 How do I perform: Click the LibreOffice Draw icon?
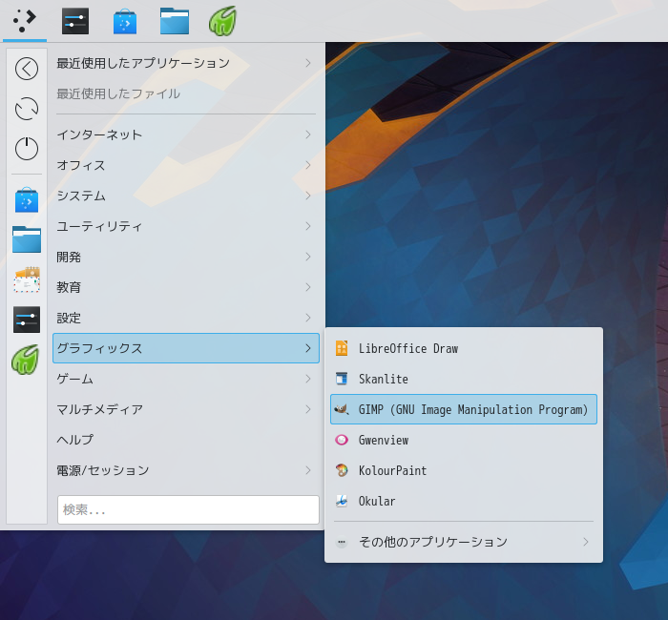(x=342, y=348)
